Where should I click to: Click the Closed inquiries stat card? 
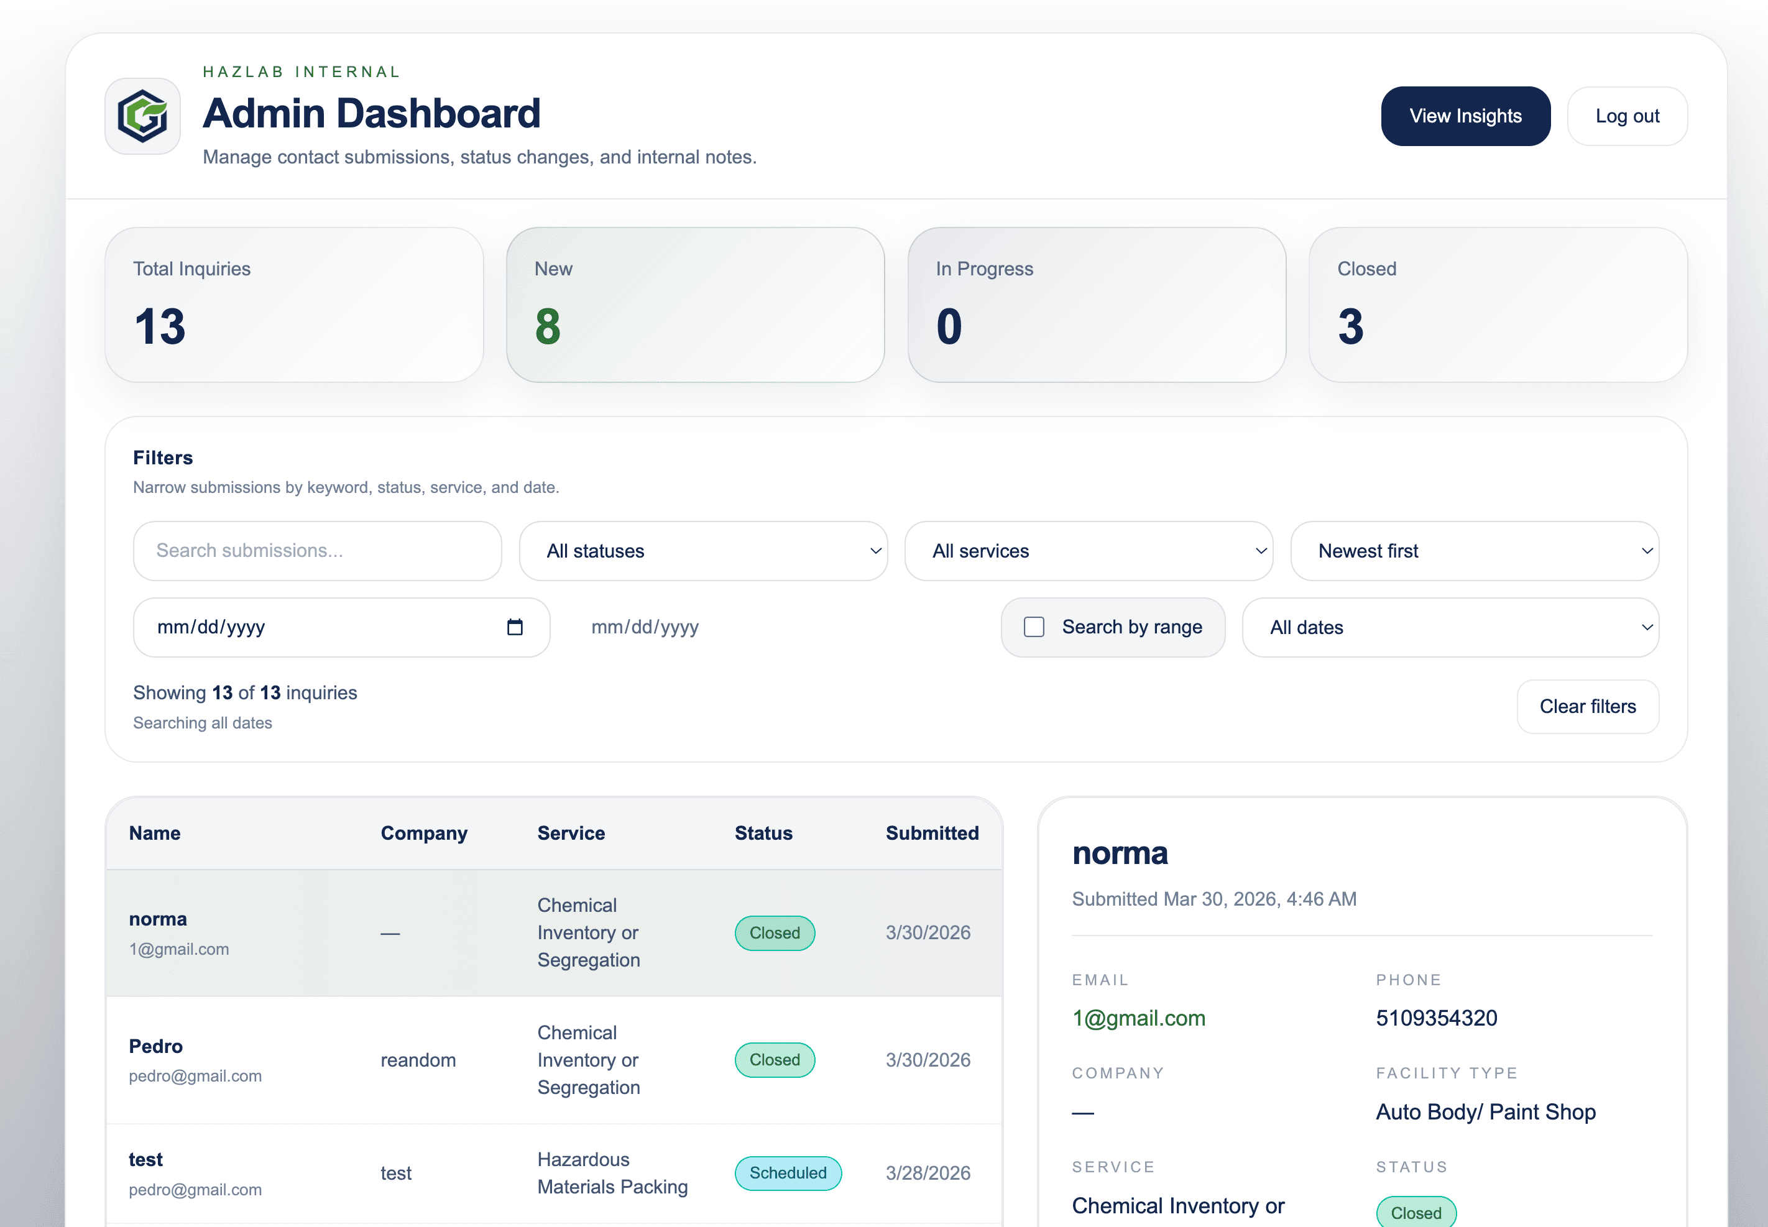1498,305
